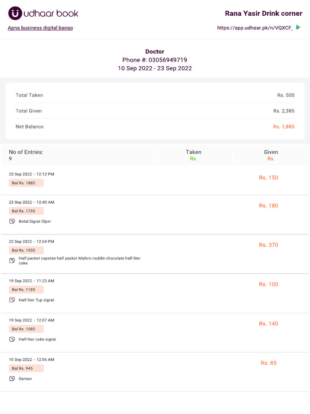Click the Google Play icon beside the URL

point(298,27)
